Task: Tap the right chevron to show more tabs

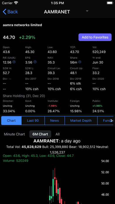Action: tap(111, 120)
